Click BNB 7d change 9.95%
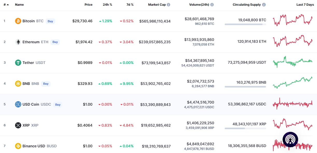The image size is (317, 153). click(126, 84)
